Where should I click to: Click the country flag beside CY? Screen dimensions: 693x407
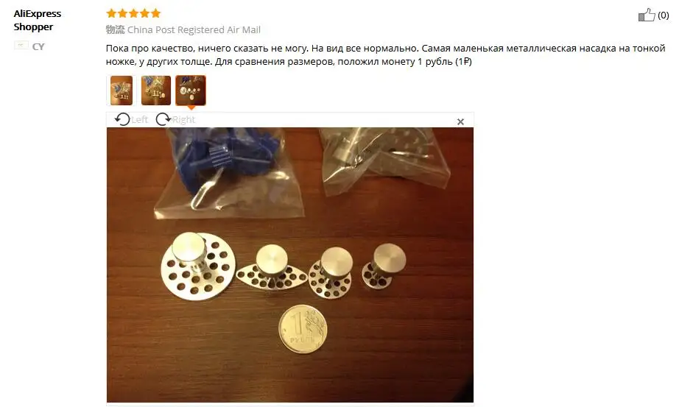21,45
